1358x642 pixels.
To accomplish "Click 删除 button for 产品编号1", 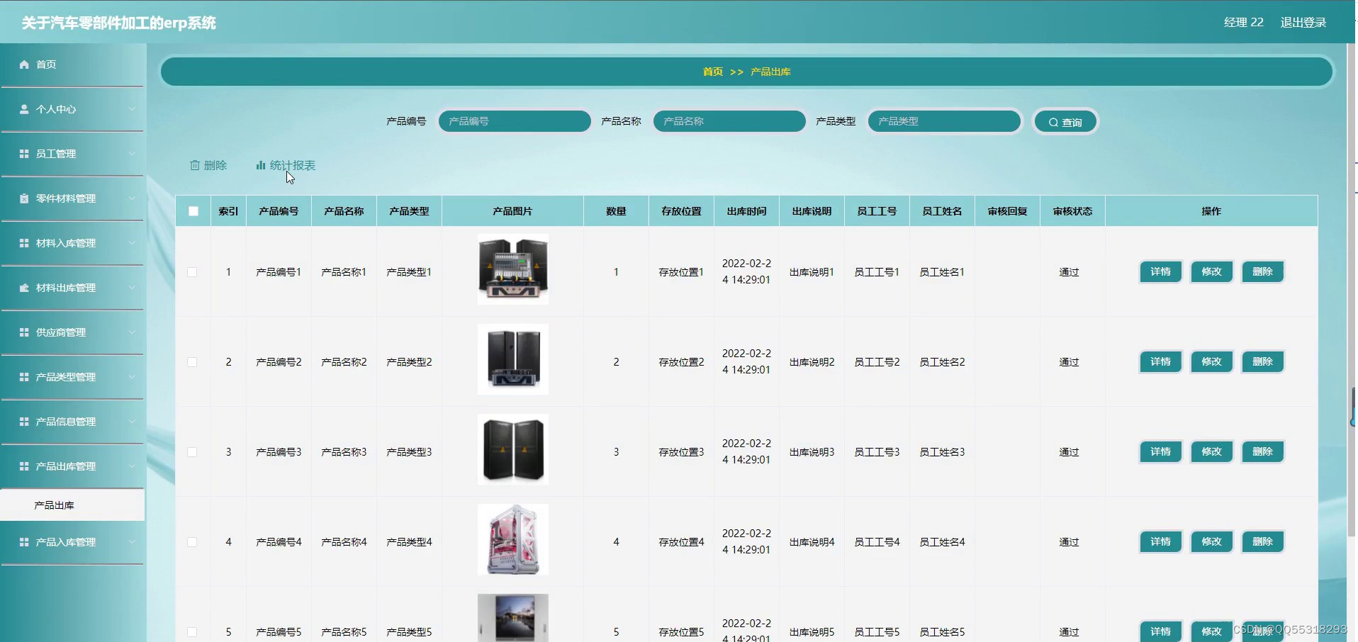I will coord(1262,272).
